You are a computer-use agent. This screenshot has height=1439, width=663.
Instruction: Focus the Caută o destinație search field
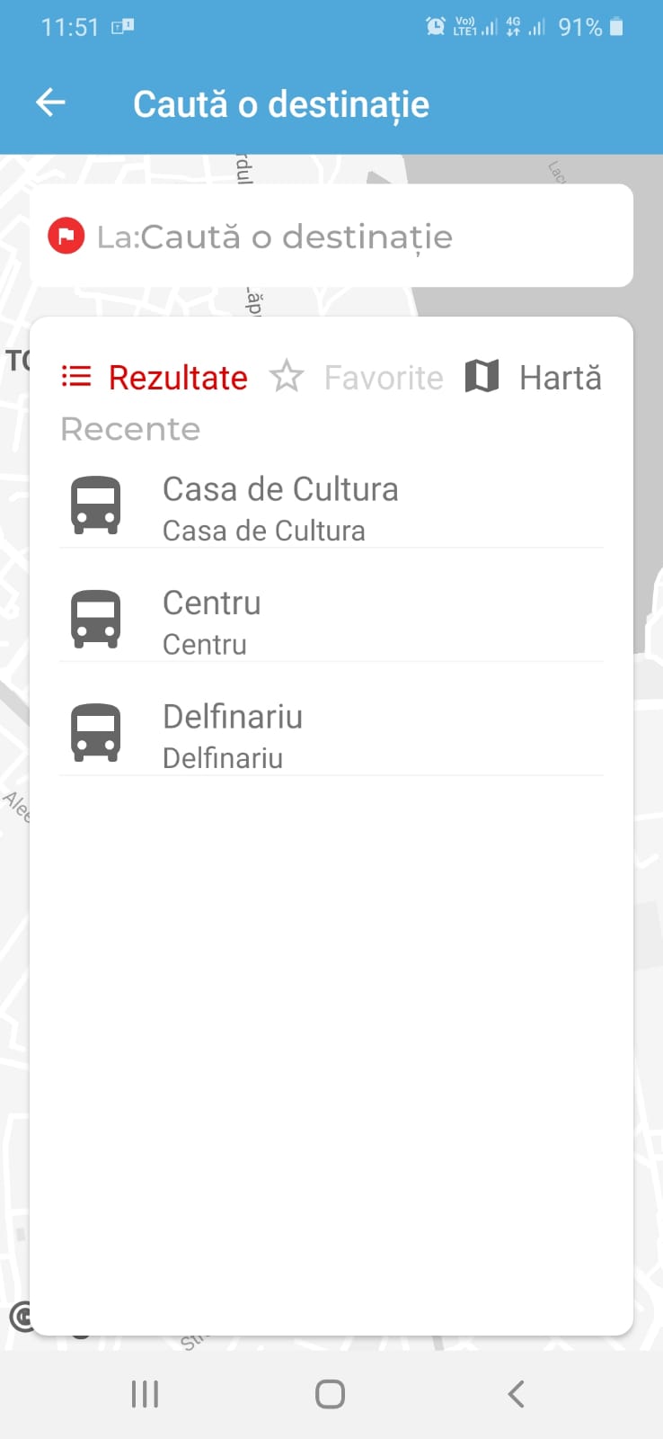(331, 236)
